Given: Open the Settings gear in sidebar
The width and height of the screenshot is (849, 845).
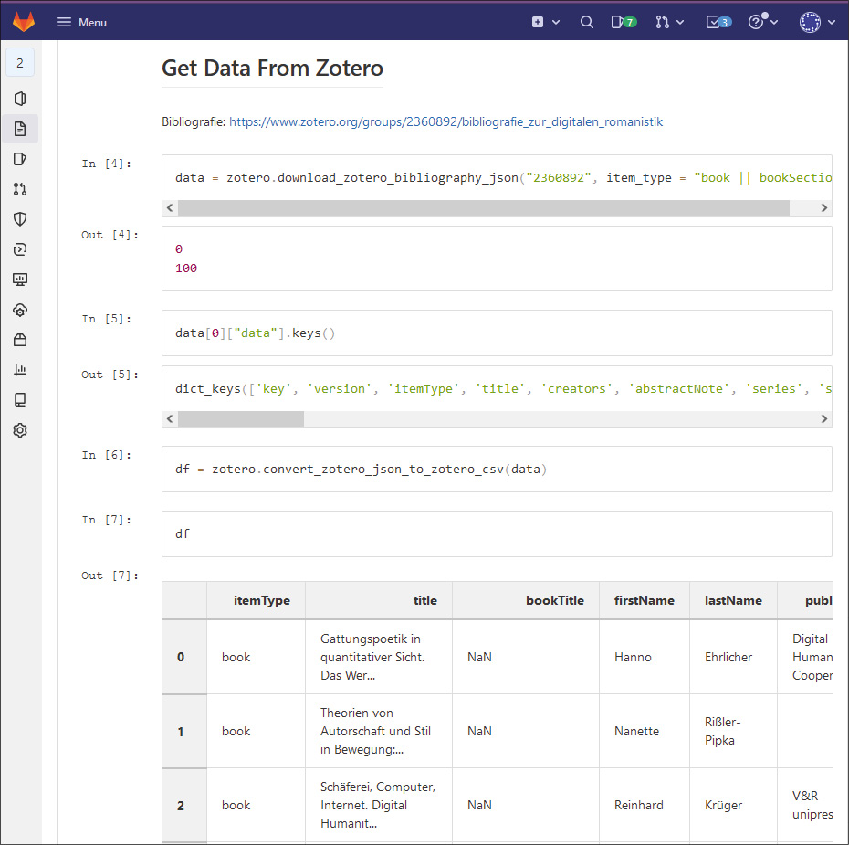Looking at the screenshot, I should [20, 430].
